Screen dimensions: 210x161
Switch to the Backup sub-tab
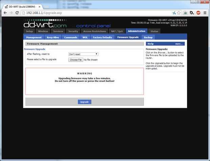tap(148, 37)
